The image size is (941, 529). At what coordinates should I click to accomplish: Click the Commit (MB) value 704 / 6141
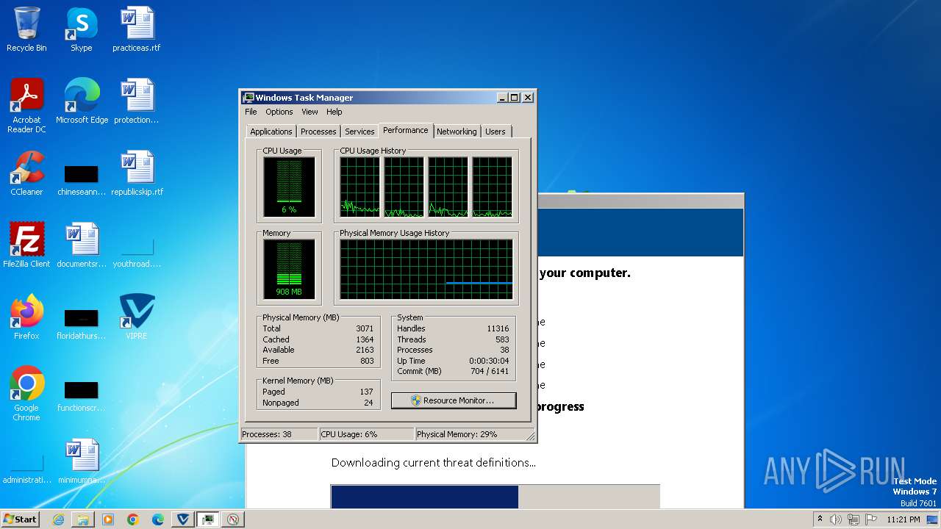coord(488,371)
